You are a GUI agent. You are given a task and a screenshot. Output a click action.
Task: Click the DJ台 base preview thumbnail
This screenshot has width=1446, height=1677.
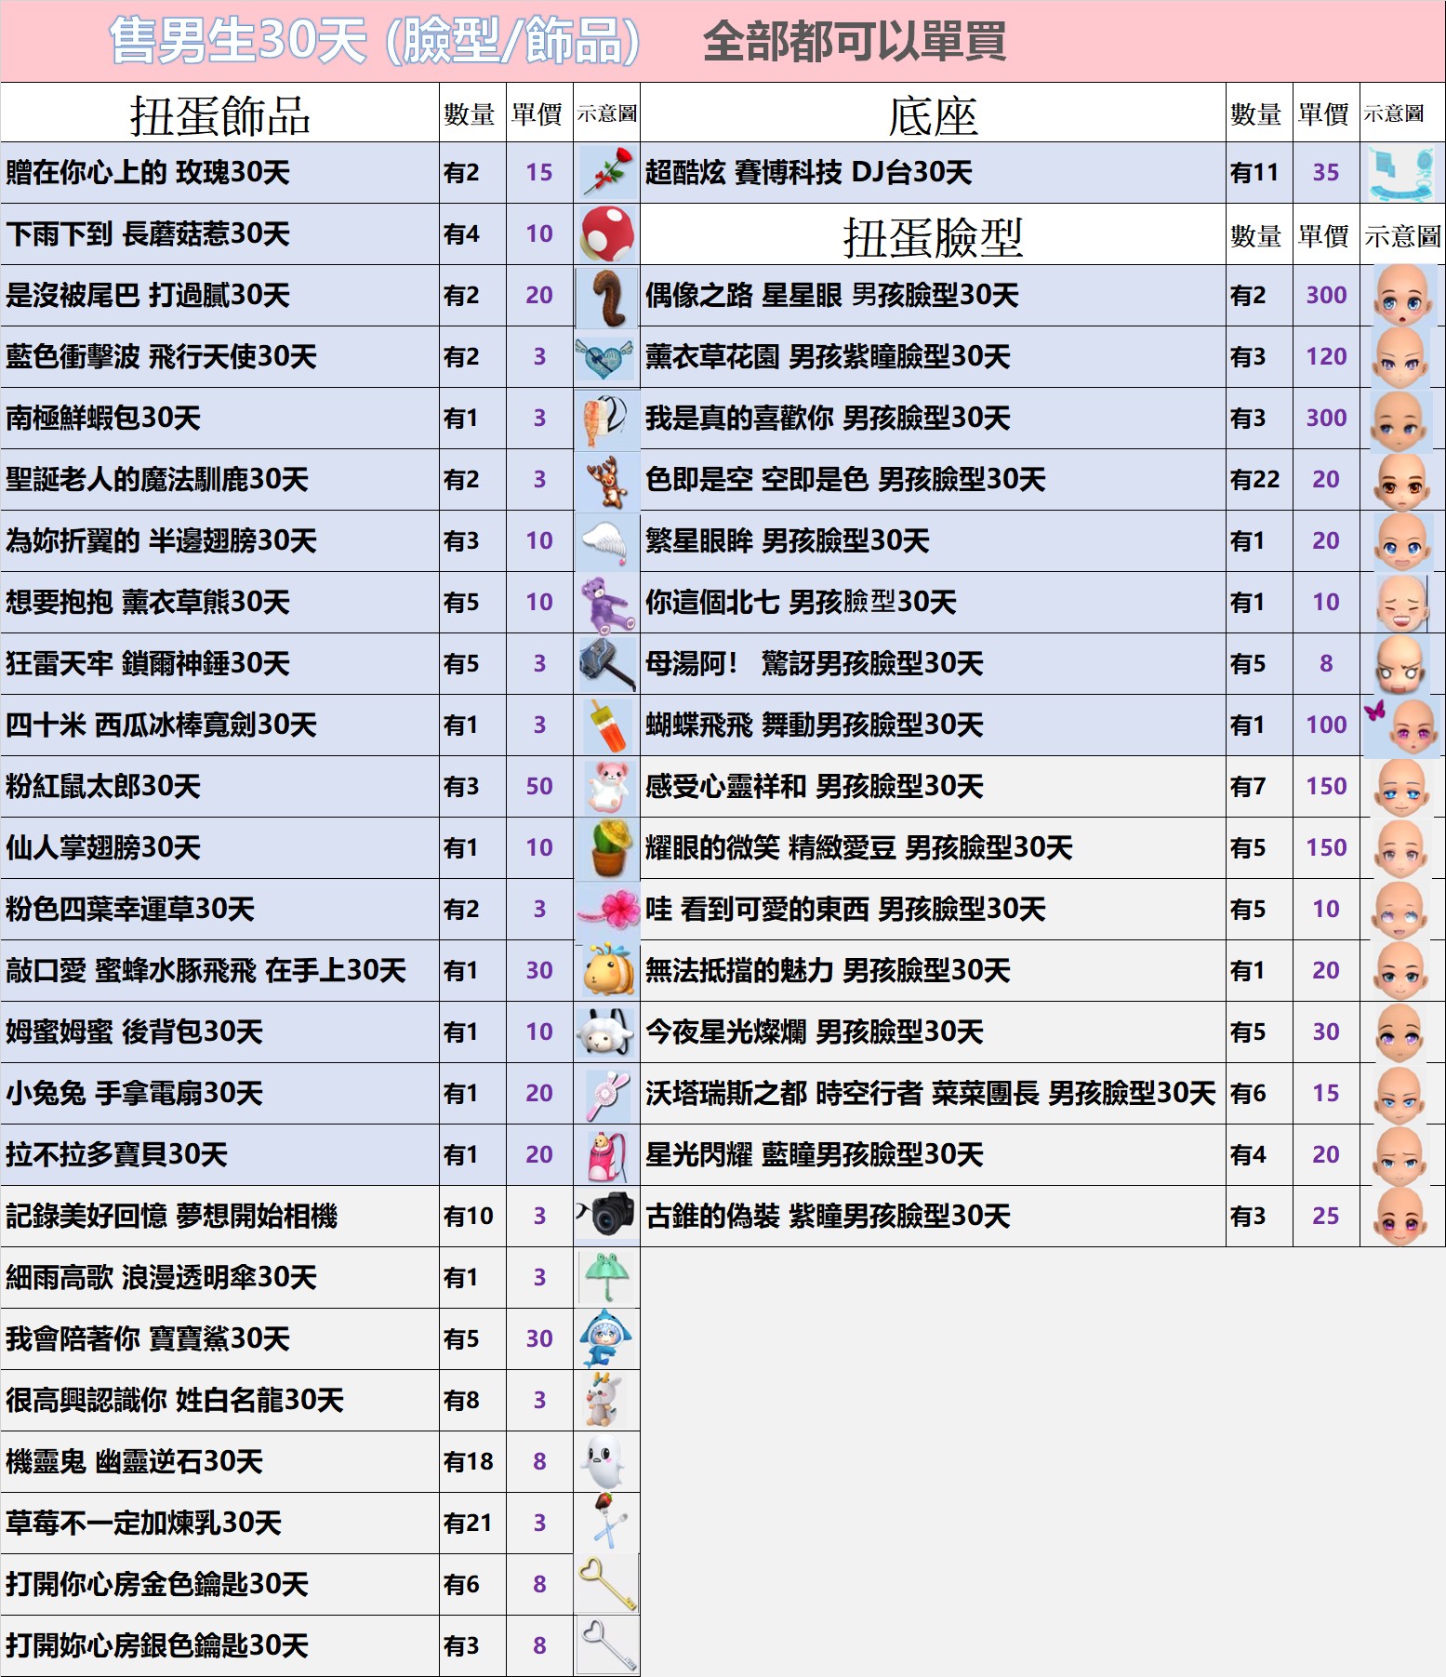coord(1401,172)
